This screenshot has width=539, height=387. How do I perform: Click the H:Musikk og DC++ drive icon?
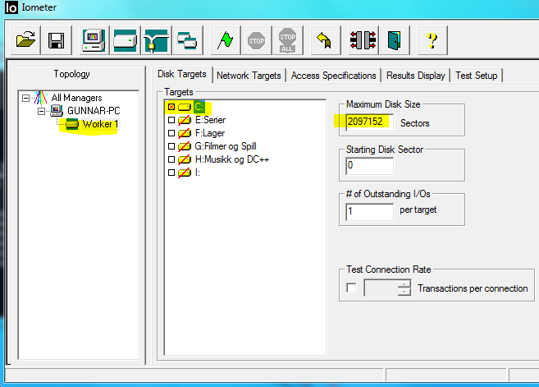coord(185,159)
